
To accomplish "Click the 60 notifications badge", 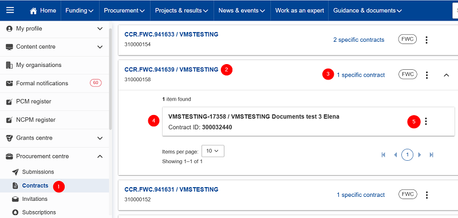I will [96, 83].
